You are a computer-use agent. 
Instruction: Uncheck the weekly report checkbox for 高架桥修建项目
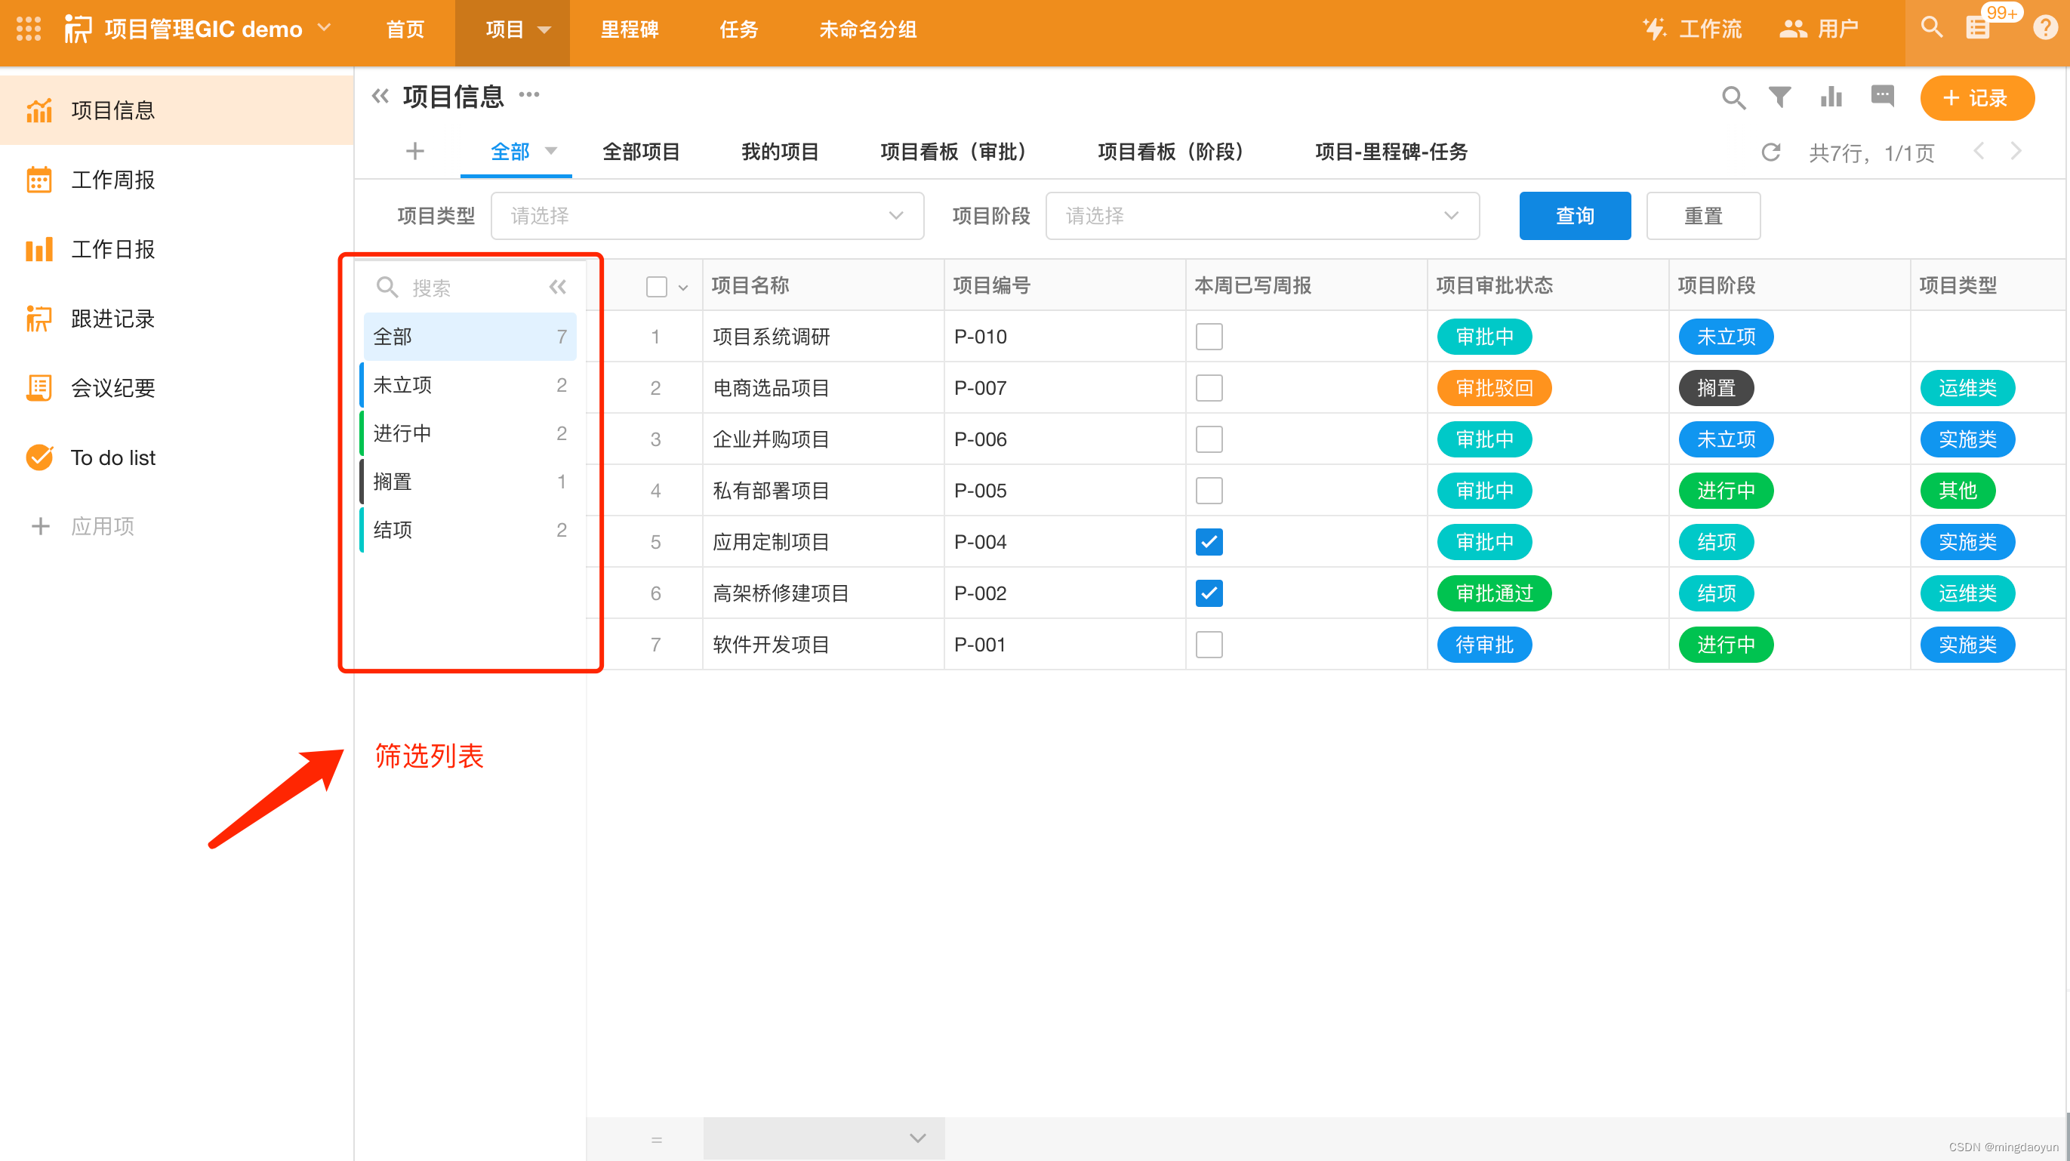pyautogui.click(x=1209, y=593)
